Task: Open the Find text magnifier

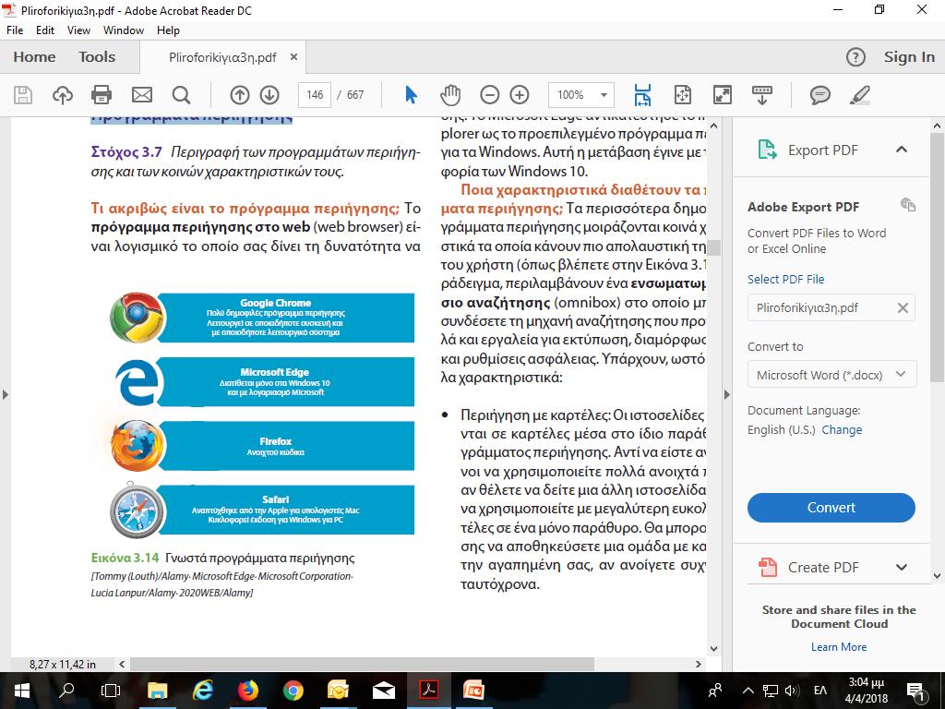Action: click(x=181, y=95)
